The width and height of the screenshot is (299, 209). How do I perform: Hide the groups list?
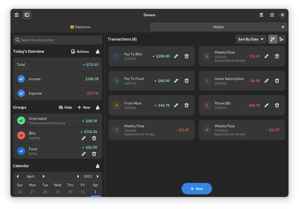coord(65,107)
